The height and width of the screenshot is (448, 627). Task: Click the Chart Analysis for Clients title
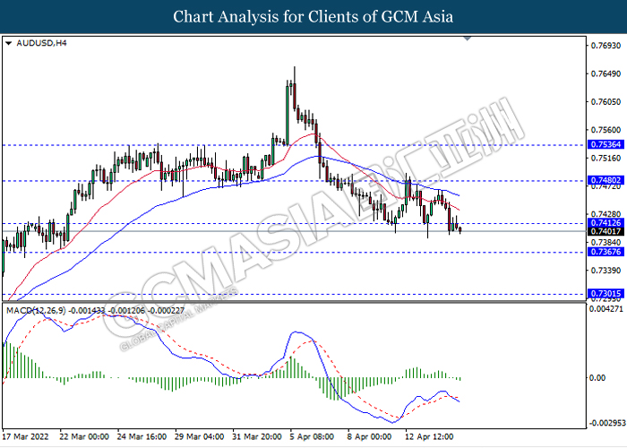pos(313,17)
